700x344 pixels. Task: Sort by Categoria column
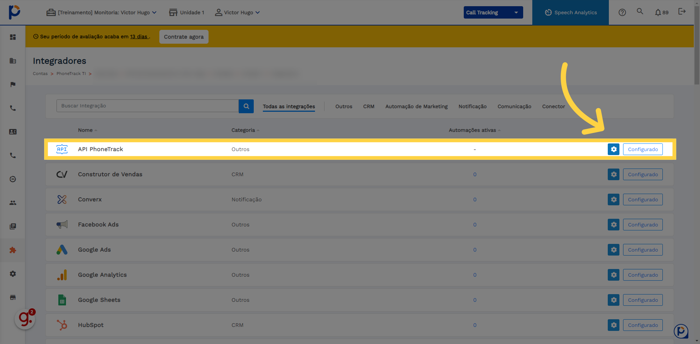pyautogui.click(x=245, y=130)
